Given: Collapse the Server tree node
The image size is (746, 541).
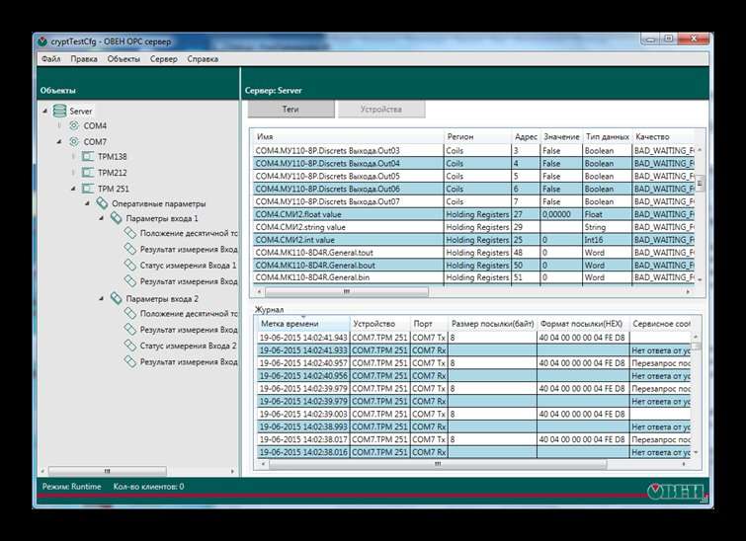Looking at the screenshot, I should coord(45,111).
